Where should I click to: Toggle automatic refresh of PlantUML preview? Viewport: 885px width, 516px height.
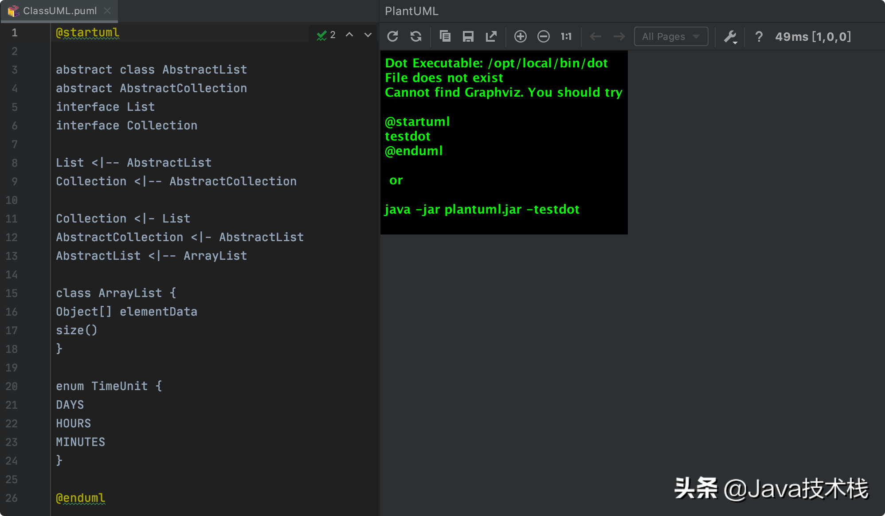click(416, 36)
